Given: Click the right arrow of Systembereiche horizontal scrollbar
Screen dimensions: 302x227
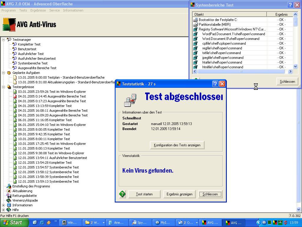Looking at the screenshot, I should click(290, 72).
